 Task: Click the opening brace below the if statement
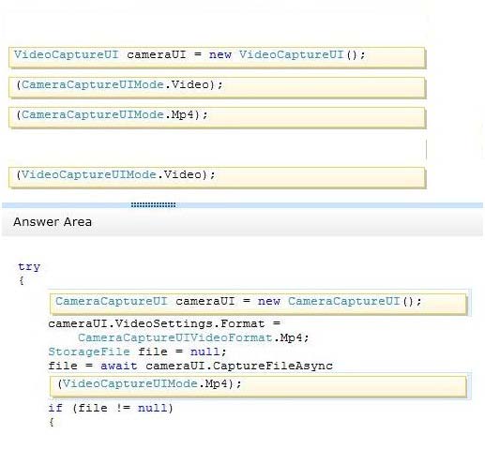pos(52,422)
